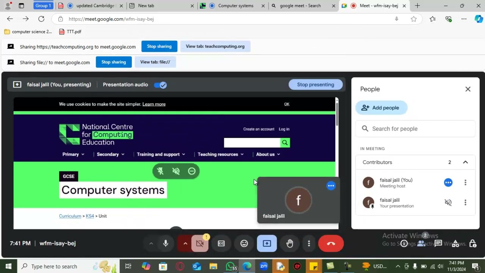The height and width of the screenshot is (273, 485).
Task: Open emoji reactions in Meet
Action: [244, 243]
